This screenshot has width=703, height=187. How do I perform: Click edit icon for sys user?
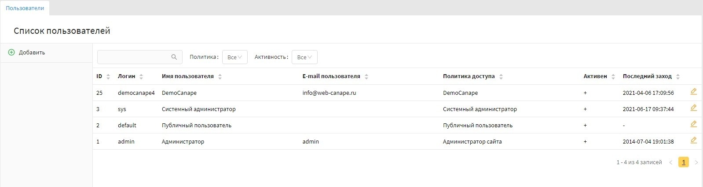(x=693, y=108)
